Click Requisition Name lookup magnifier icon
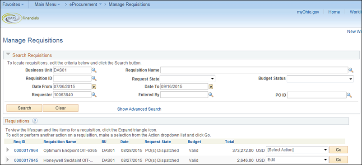 coord(351,70)
